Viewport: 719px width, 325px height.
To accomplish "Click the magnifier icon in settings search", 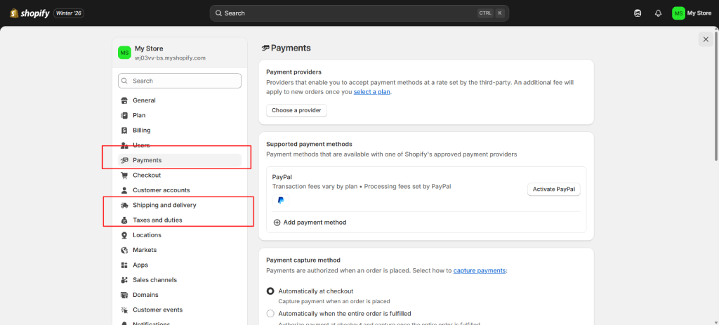I will click(x=125, y=81).
